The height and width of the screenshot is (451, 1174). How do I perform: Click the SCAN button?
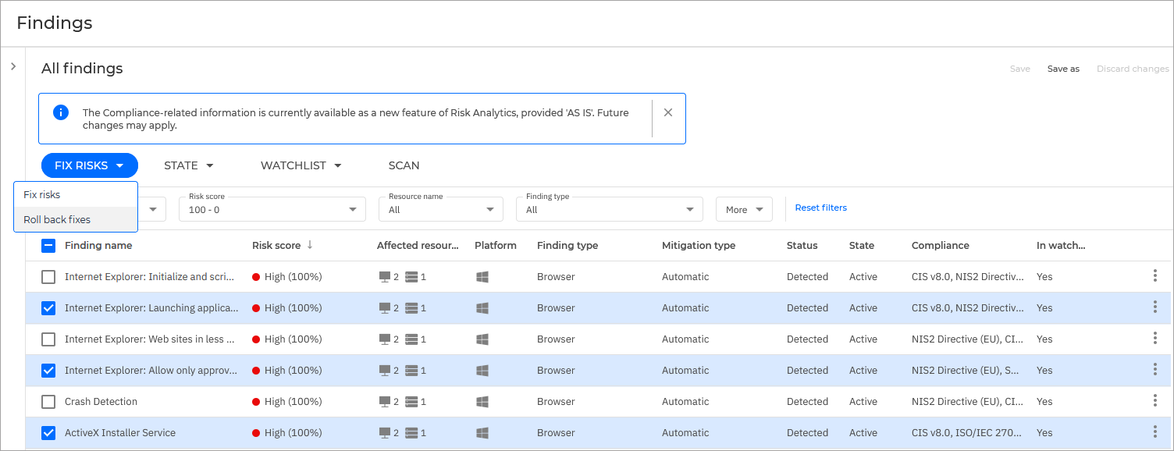404,165
